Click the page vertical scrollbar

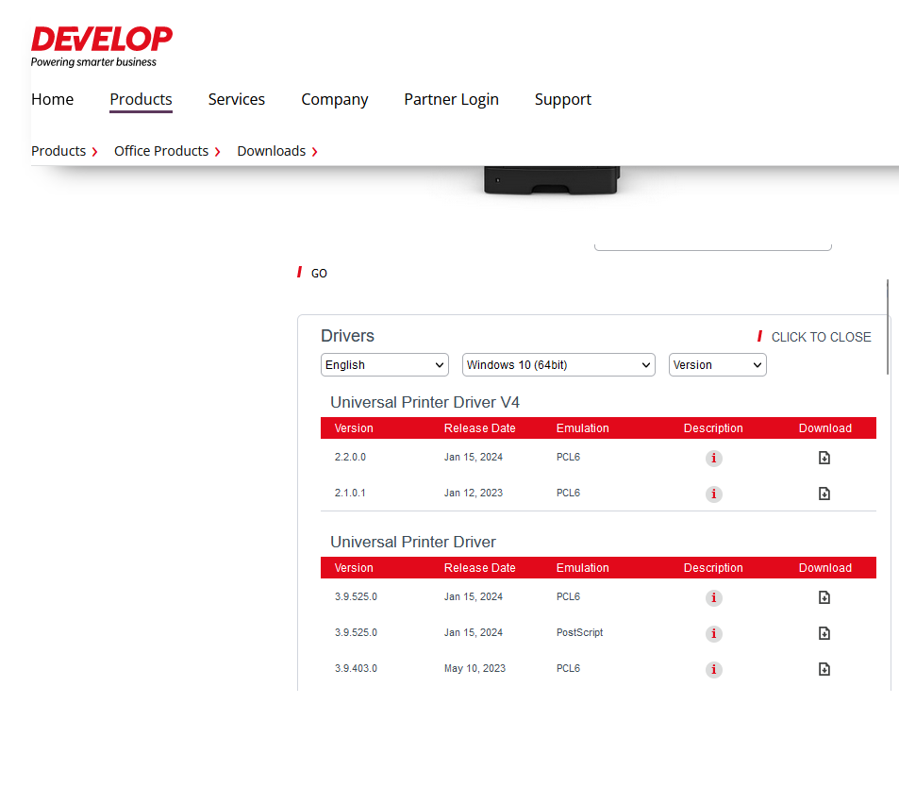888,327
